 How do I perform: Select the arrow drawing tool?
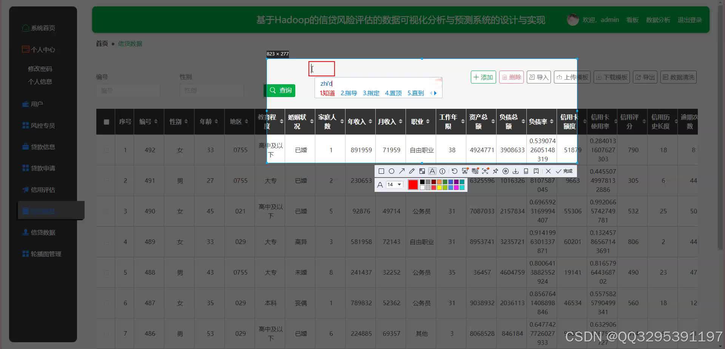tap(402, 171)
